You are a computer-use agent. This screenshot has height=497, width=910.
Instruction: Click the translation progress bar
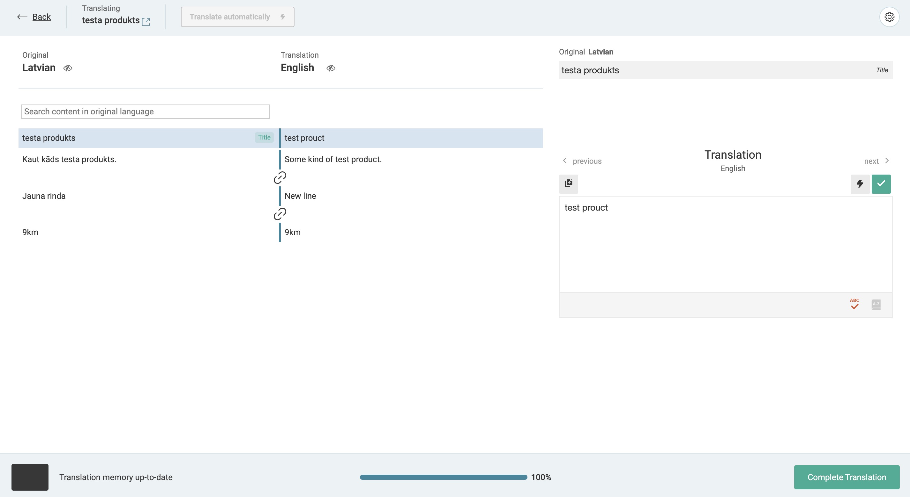pyautogui.click(x=443, y=477)
